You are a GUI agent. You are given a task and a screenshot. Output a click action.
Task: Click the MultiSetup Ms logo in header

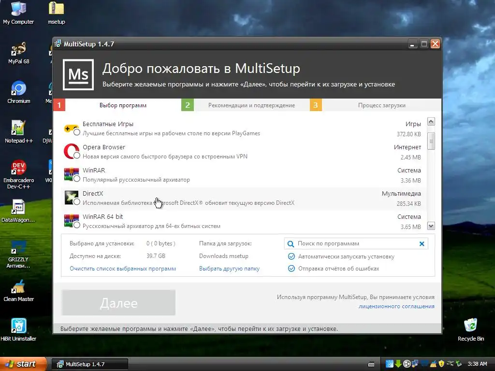(78, 75)
